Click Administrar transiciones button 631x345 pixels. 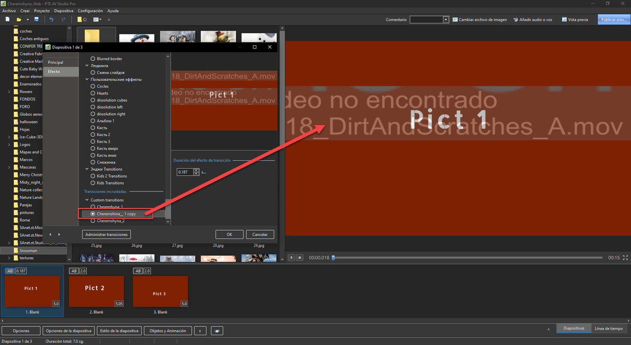tap(106, 235)
